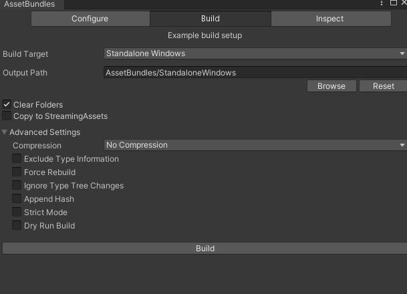
Task: Enable the Append Hash checkbox
Action: [x=17, y=199]
